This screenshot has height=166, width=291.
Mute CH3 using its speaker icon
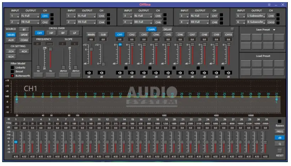pos(144,73)
